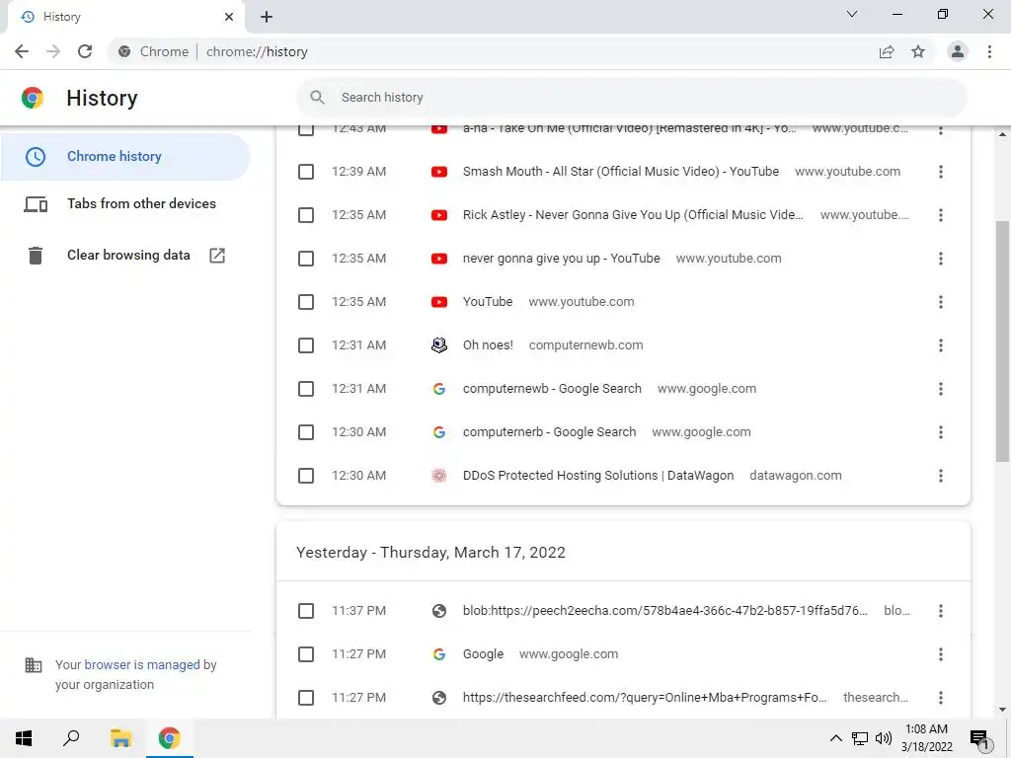This screenshot has height=758, width=1011.
Task: Check the Google entry at 11:27 PM
Action: click(306, 654)
